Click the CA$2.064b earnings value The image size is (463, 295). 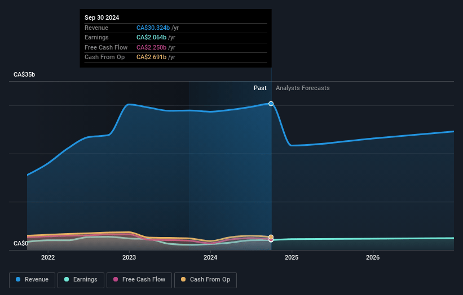click(x=152, y=37)
